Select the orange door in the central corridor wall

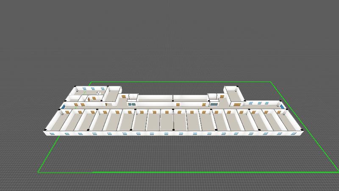[178, 104]
